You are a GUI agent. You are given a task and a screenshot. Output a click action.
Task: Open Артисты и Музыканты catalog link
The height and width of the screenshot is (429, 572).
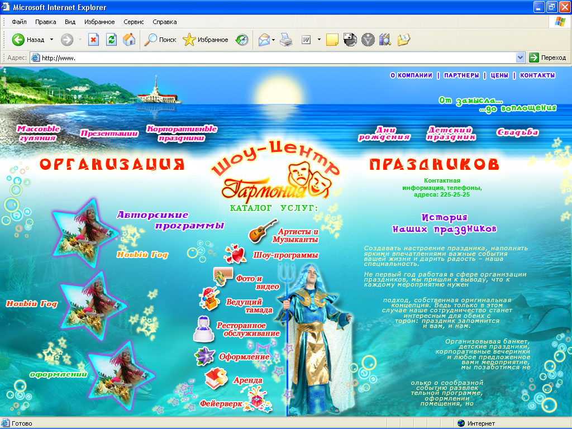(295, 236)
